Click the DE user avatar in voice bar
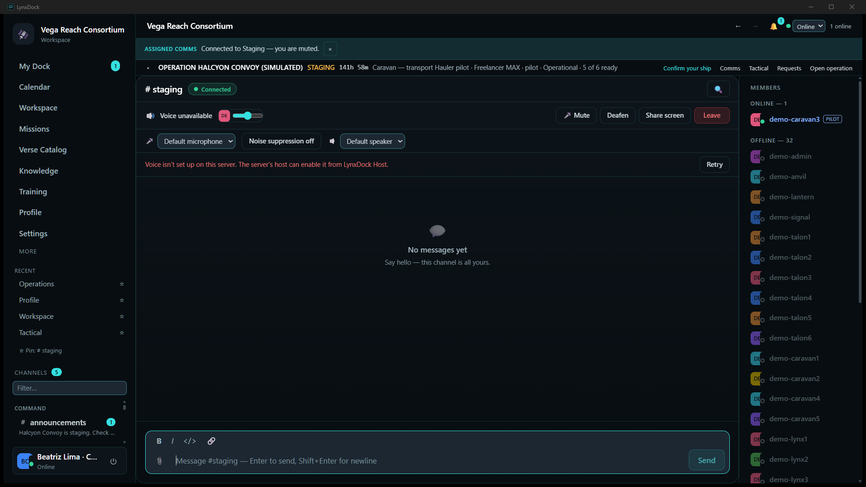Screen dimensions: 866x487 [x=224, y=116]
